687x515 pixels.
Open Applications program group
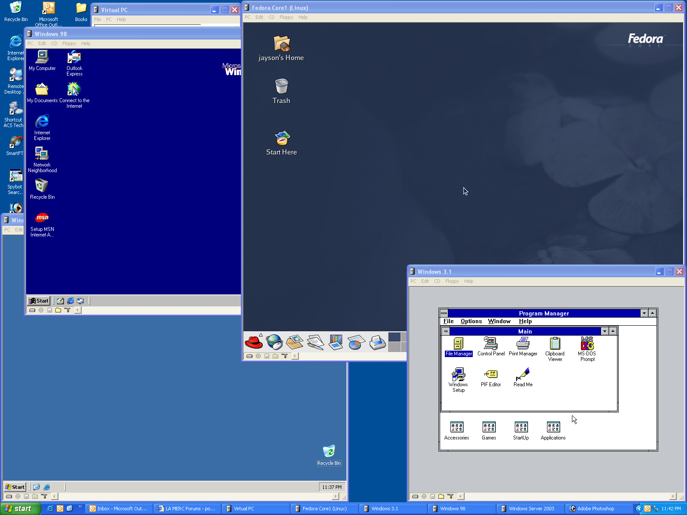coord(553,431)
